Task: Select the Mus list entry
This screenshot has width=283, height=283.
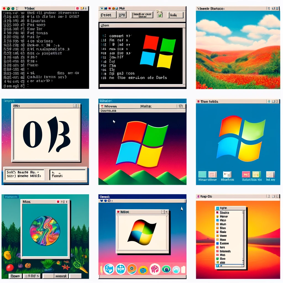Action: 222,255
